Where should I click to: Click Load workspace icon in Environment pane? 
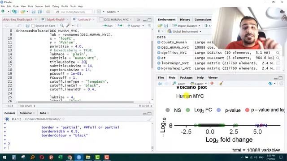click(160, 26)
